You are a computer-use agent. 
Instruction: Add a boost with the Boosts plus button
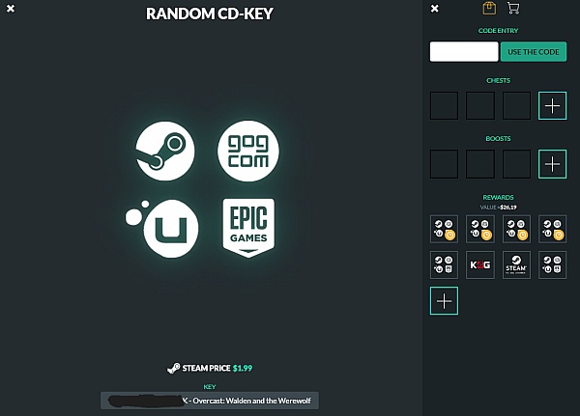click(552, 164)
